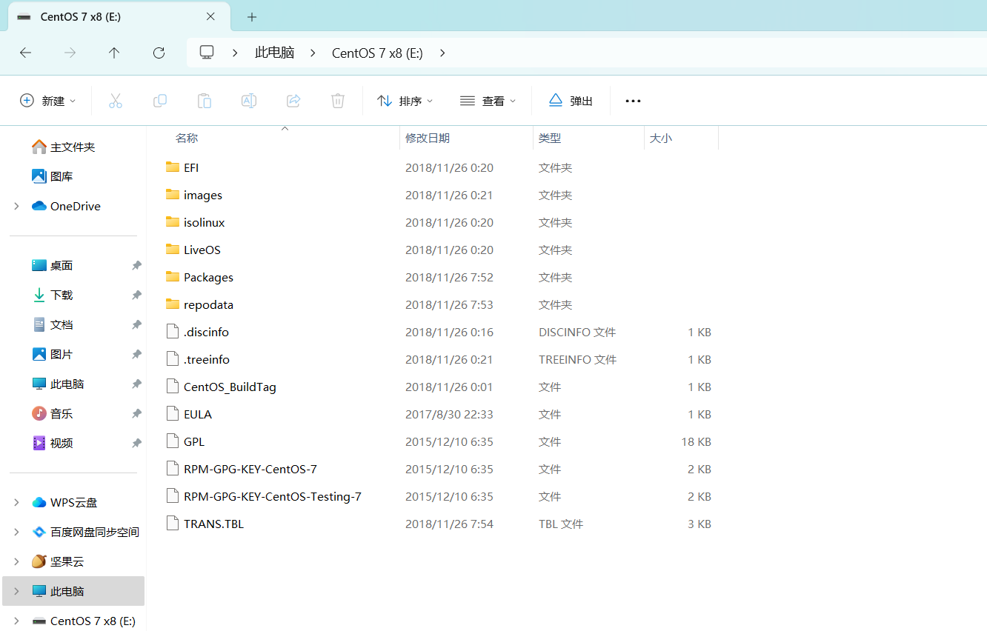Image resolution: width=987 pixels, height=631 pixels.
Task: Open the 新建 dropdown menu
Action: 48,101
